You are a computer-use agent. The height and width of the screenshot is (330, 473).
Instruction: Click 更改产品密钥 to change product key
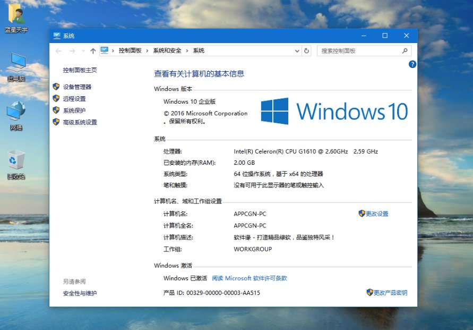tap(388, 292)
